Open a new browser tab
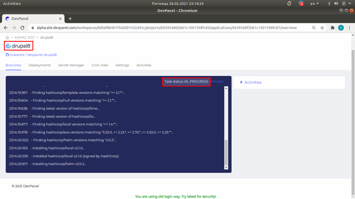The image size is (355, 199). click(x=70, y=19)
